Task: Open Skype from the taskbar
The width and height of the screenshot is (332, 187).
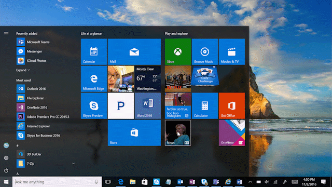Action: (x=157, y=182)
